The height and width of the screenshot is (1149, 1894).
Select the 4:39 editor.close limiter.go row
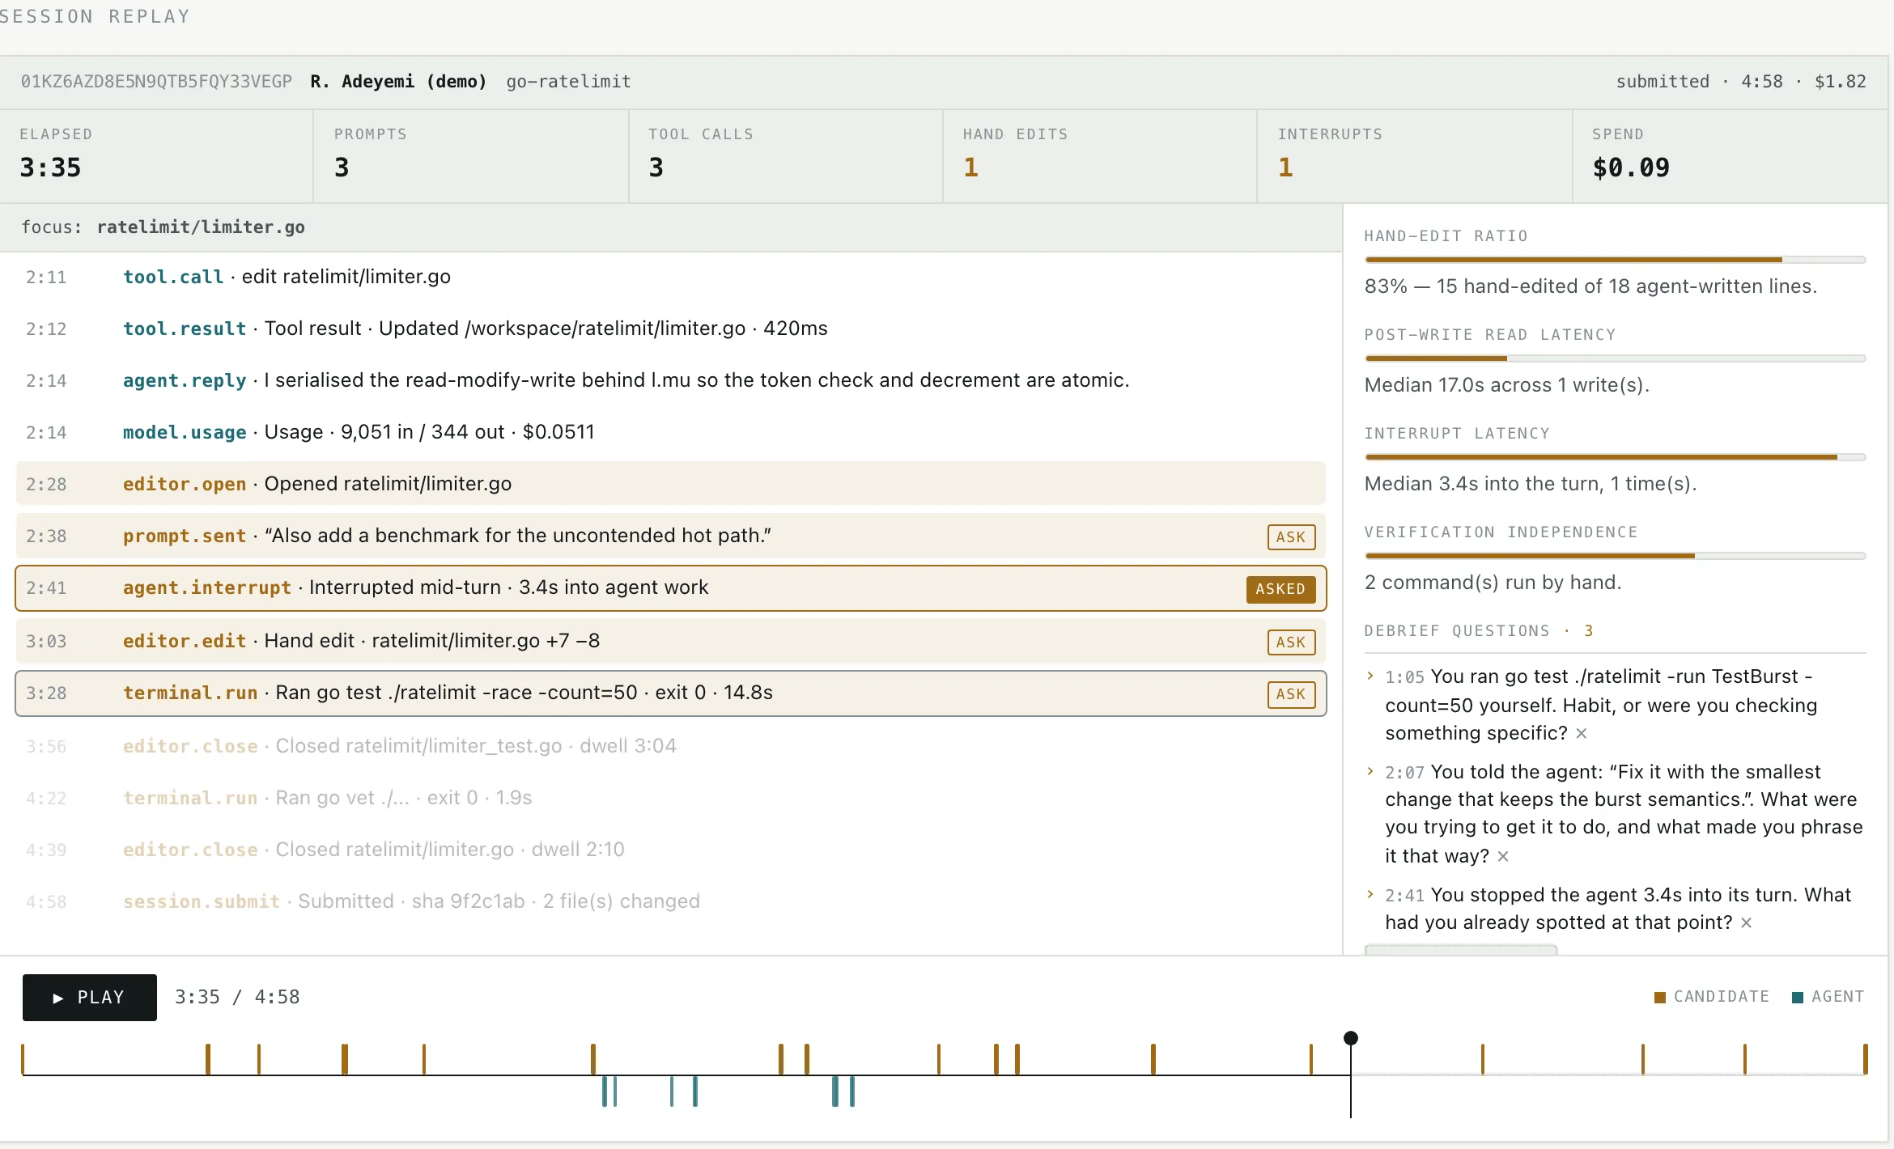(670, 850)
